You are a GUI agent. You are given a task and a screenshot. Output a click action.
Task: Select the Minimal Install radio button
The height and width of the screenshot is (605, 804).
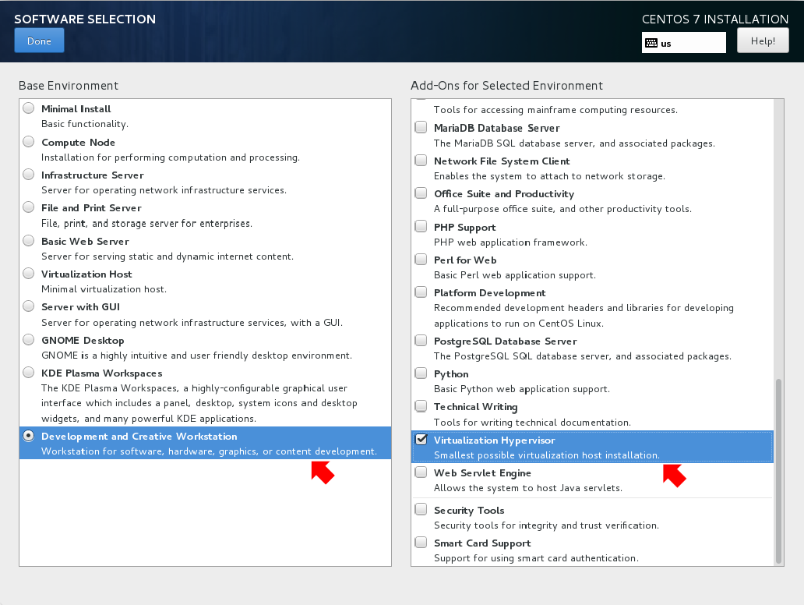pos(29,108)
